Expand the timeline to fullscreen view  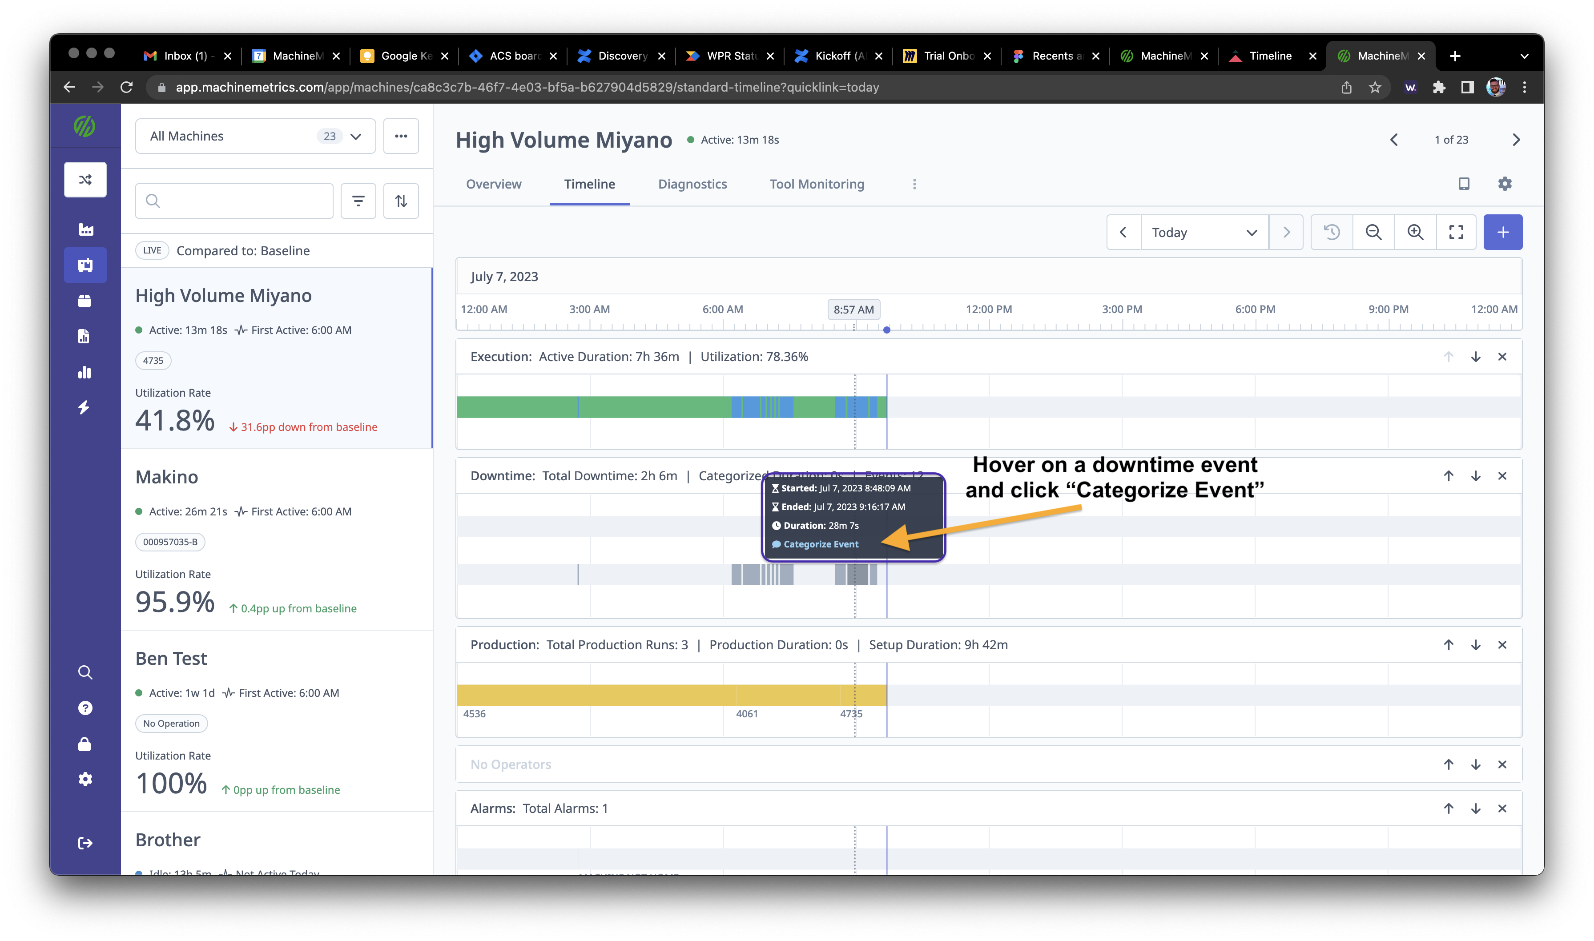[1457, 232]
